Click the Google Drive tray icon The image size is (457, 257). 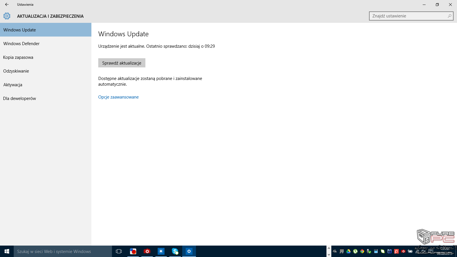(348, 251)
